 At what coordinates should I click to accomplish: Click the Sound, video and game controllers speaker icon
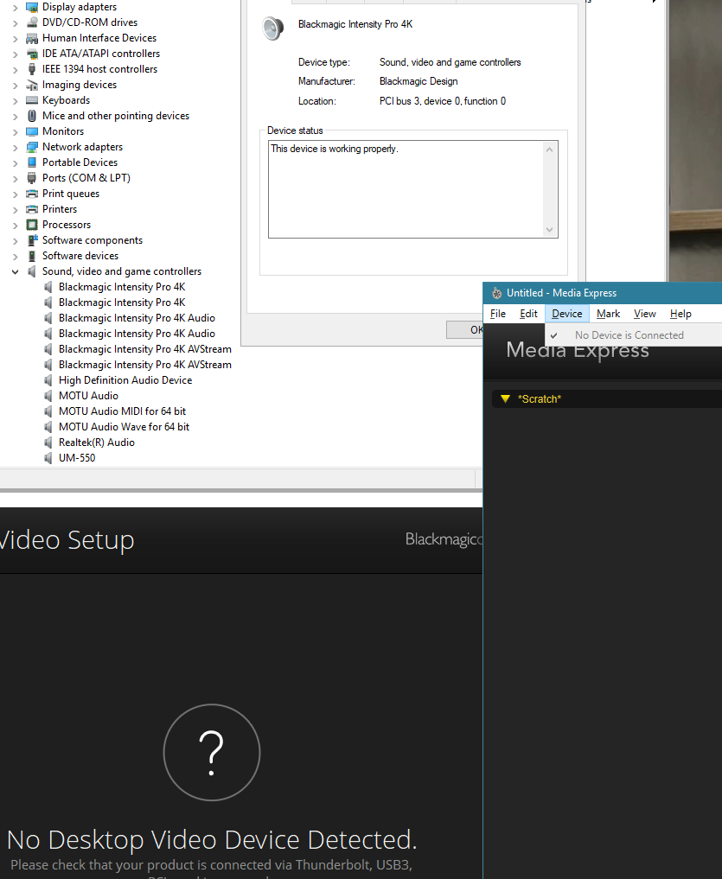pos(32,271)
